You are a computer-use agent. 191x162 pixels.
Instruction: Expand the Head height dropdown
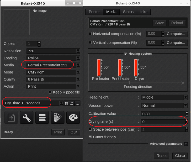pyautogui.click(x=185, y=97)
